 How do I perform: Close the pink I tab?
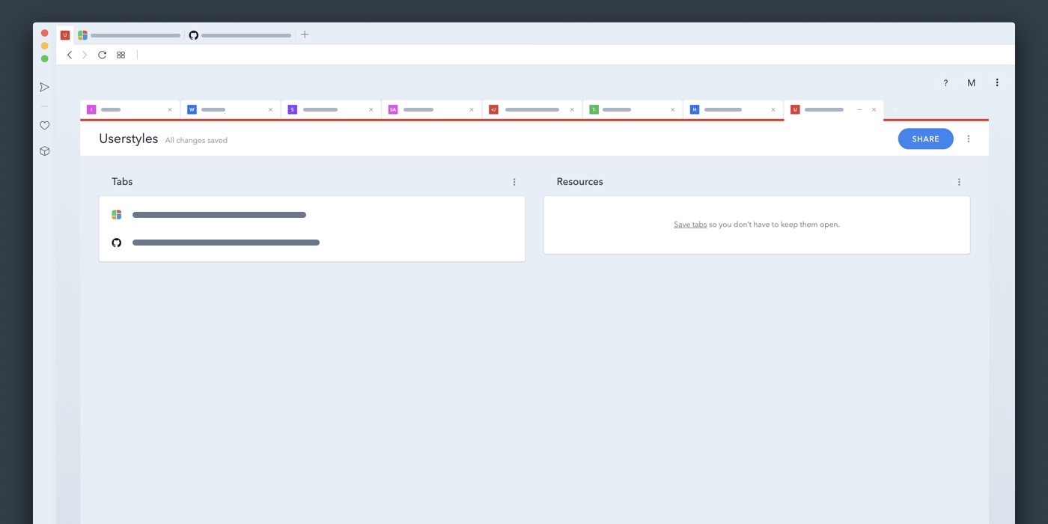point(170,109)
